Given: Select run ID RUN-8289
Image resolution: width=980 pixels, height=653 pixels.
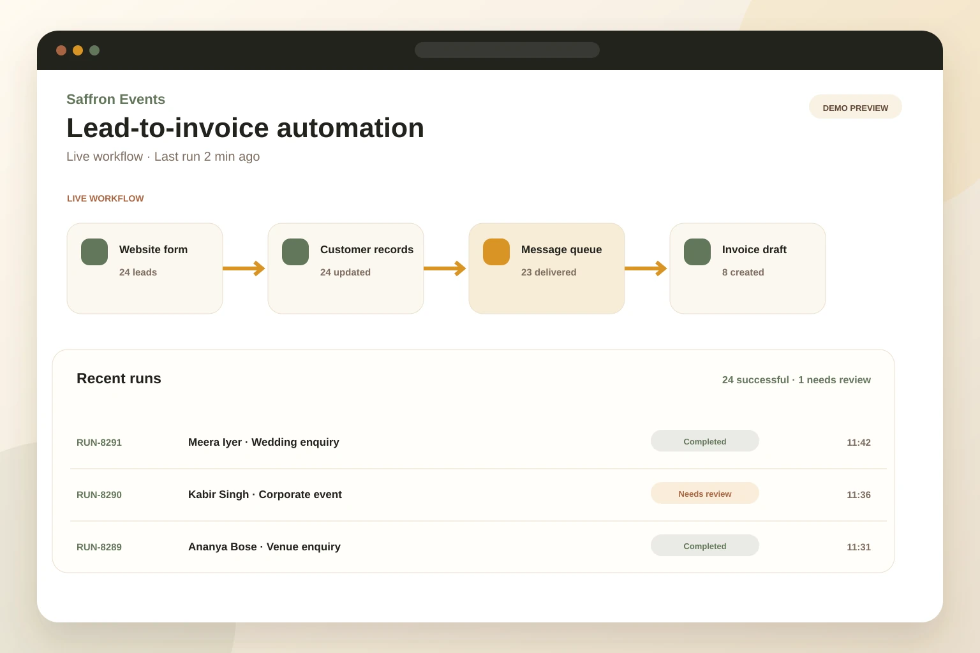Looking at the screenshot, I should (99, 547).
